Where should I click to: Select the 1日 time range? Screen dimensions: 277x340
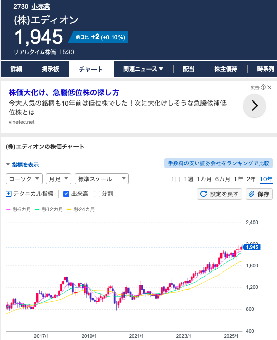tap(176, 179)
